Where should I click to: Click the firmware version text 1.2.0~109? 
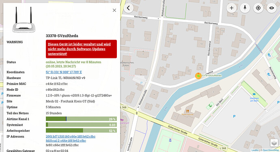(x=79, y=95)
